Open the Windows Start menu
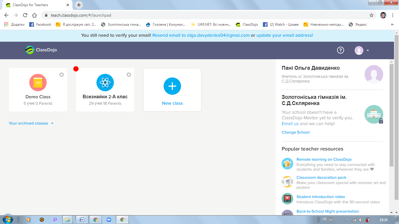 [x=8, y=219]
